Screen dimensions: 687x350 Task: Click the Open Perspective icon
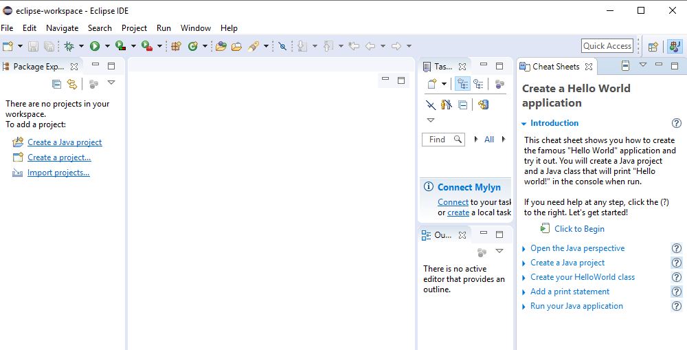click(653, 46)
